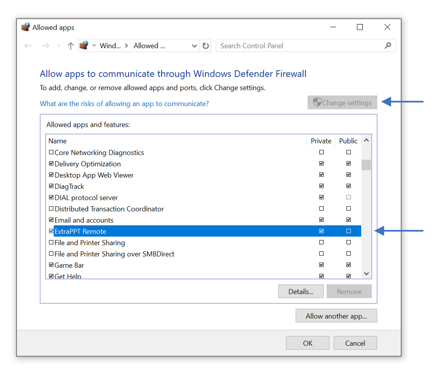435x376 pixels.
Task: Check the Core Networking Diagnostics name checkbox
Action: pyautogui.click(x=51, y=152)
